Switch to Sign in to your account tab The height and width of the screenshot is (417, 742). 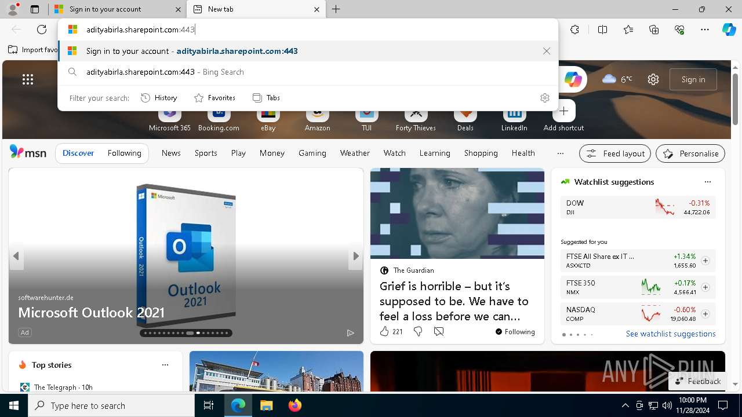117,9
